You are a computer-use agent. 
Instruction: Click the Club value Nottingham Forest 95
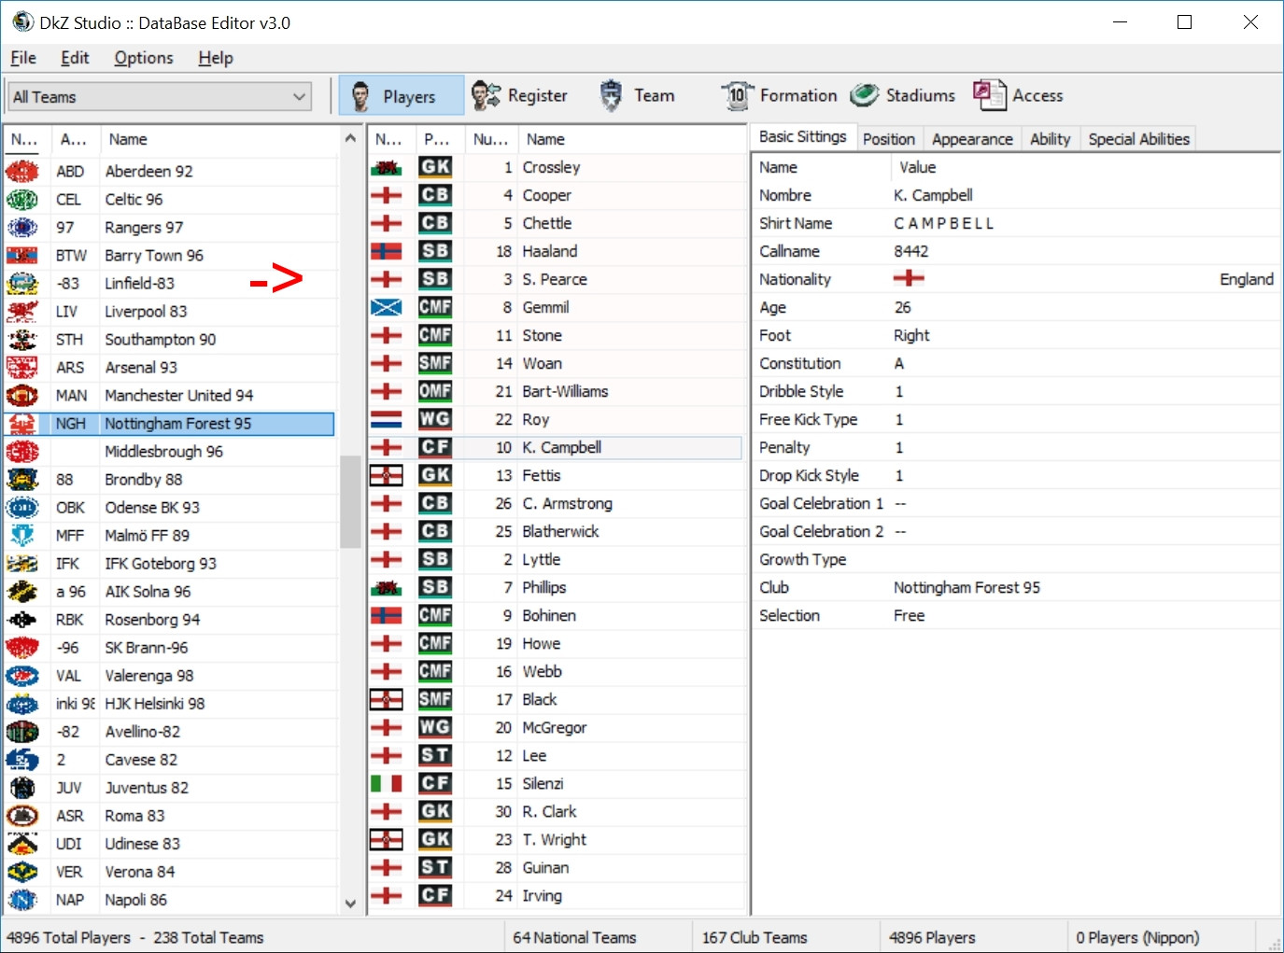pos(967,587)
